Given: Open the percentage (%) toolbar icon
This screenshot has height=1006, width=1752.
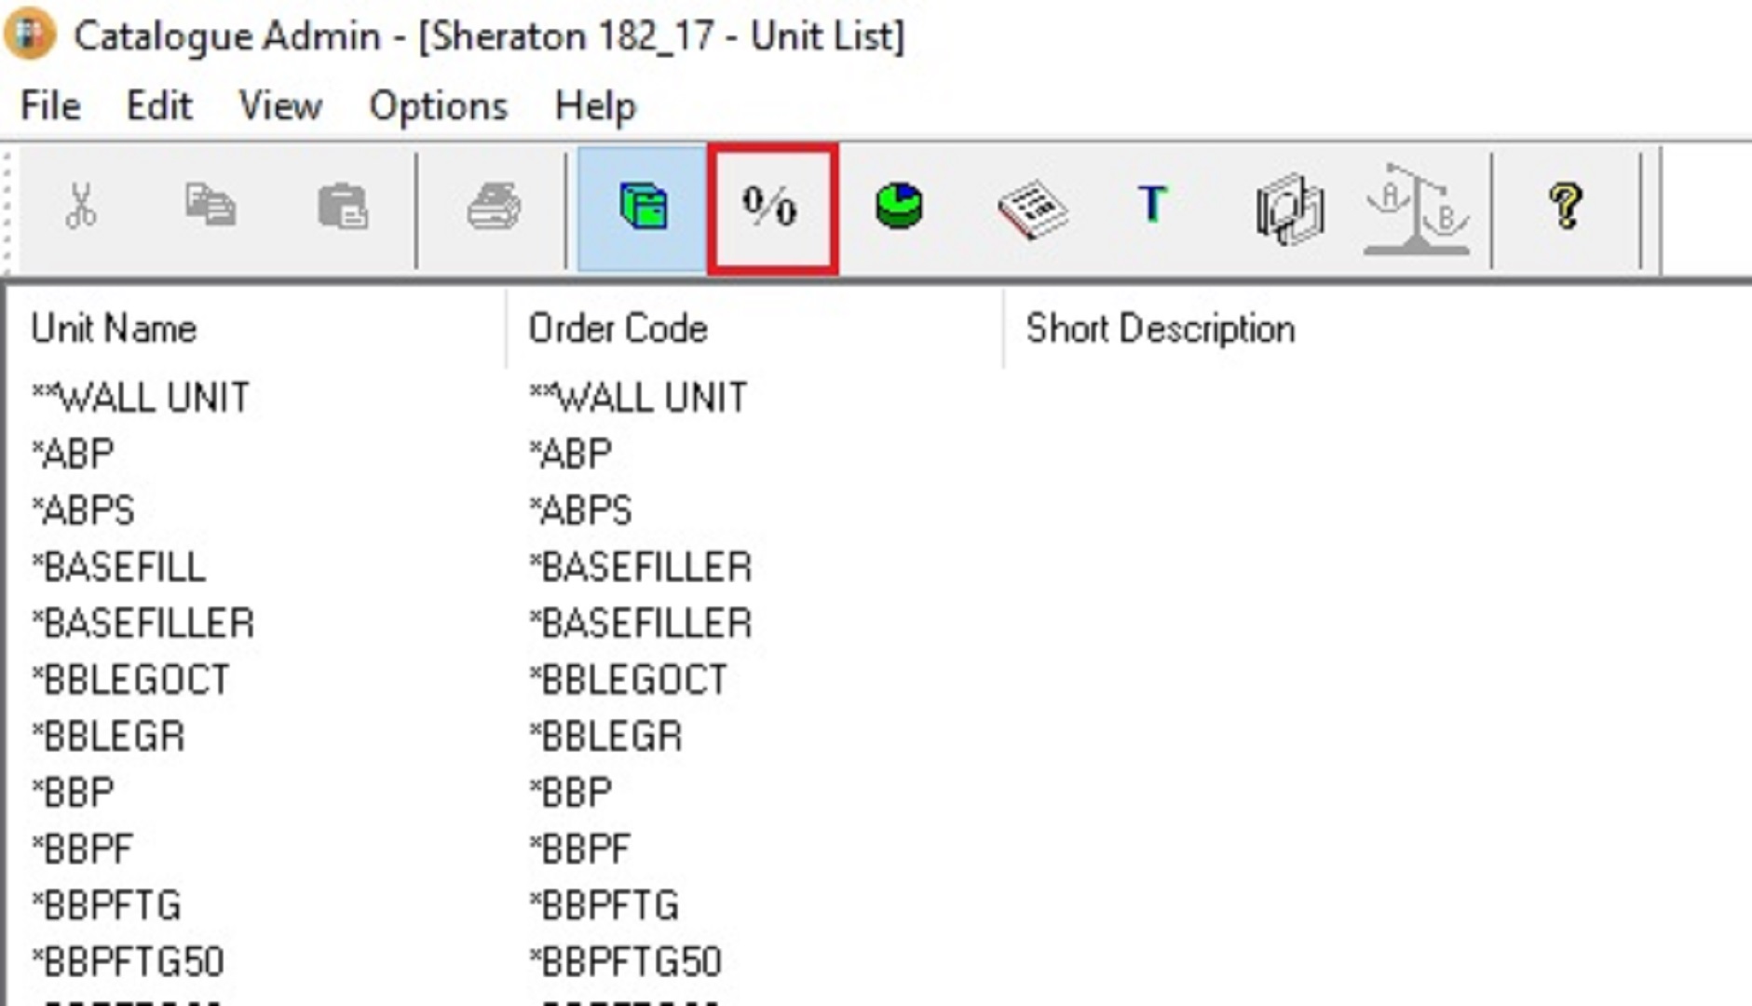Looking at the screenshot, I should 772,208.
